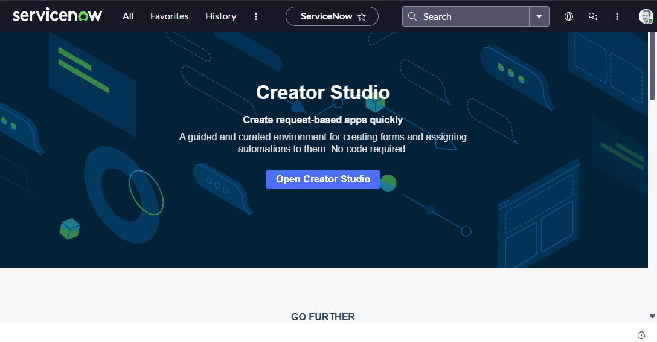Open the chat sidebar icon
This screenshot has width=657, height=342.
tap(593, 16)
